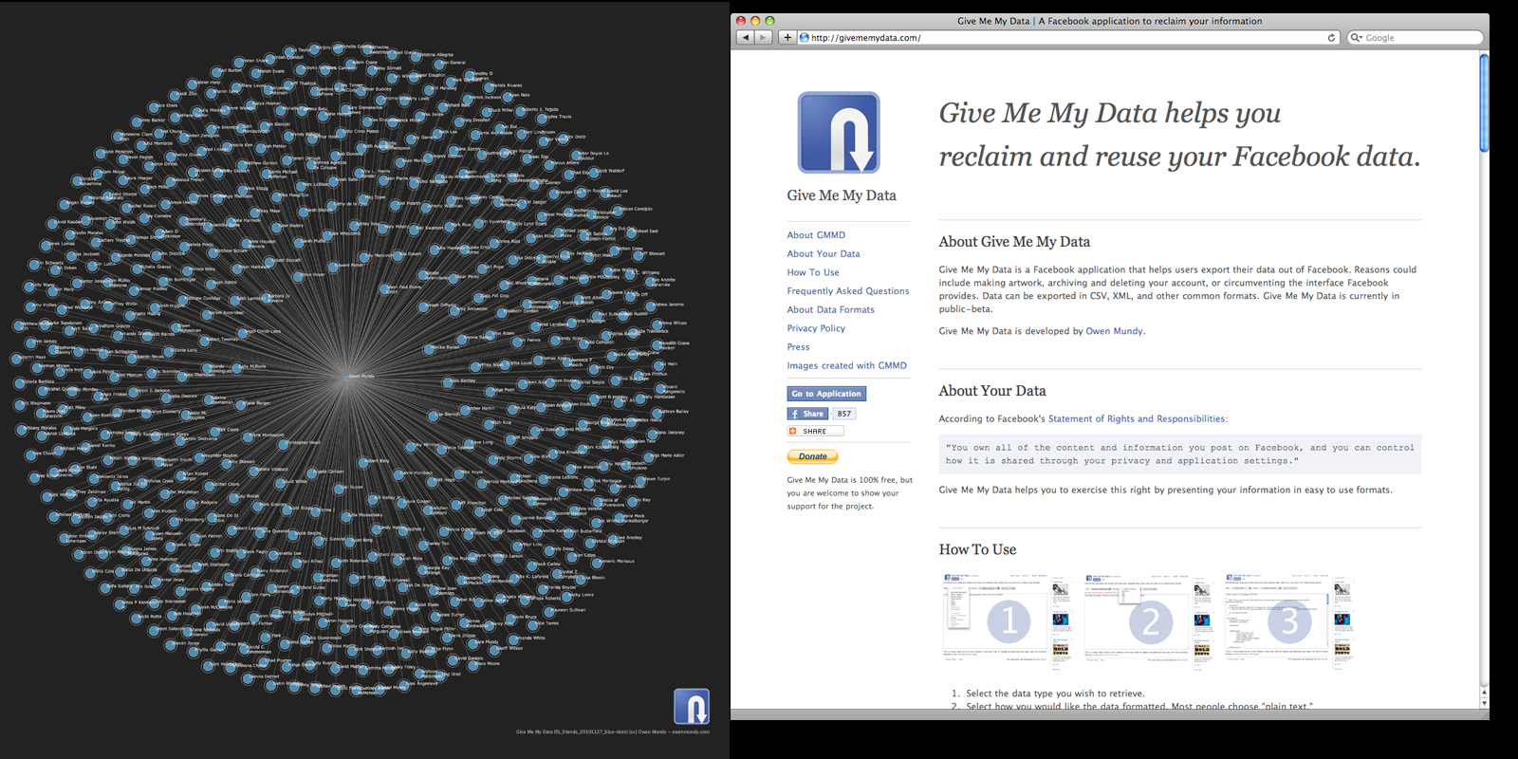The height and width of the screenshot is (759, 1518).
Task: Open How To Use step 3 thumbnail
Action: tap(1288, 620)
